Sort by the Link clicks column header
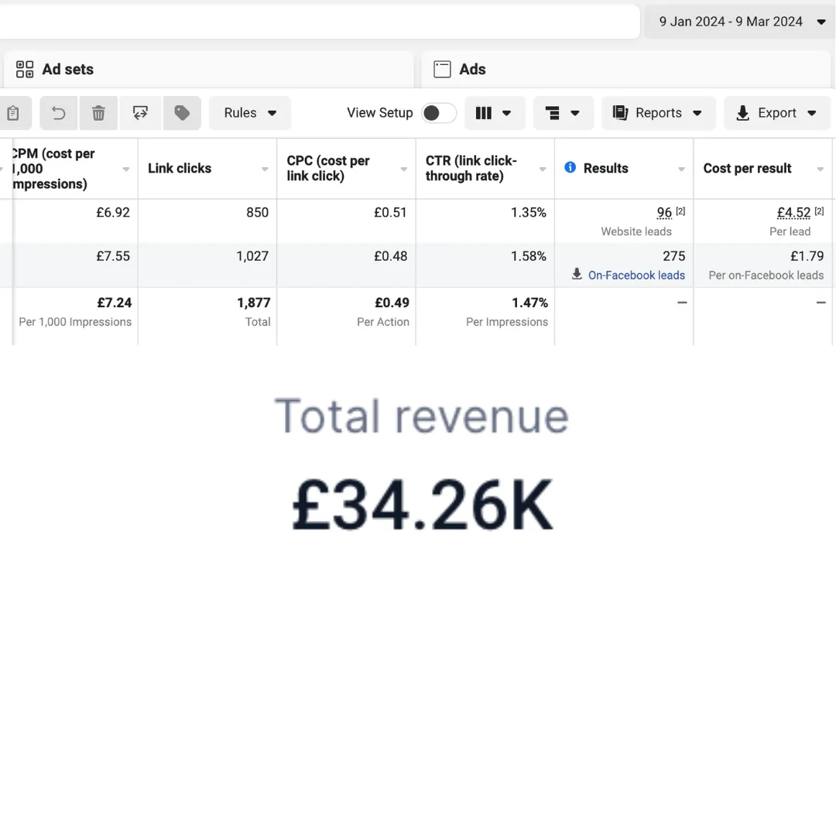 click(x=180, y=169)
